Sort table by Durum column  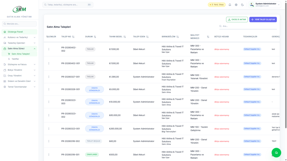pyautogui.click(x=95, y=37)
